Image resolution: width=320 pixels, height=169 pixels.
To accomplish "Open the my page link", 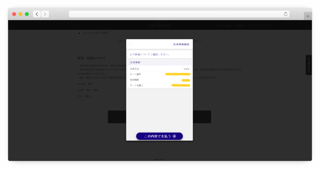I will point(225,26).
